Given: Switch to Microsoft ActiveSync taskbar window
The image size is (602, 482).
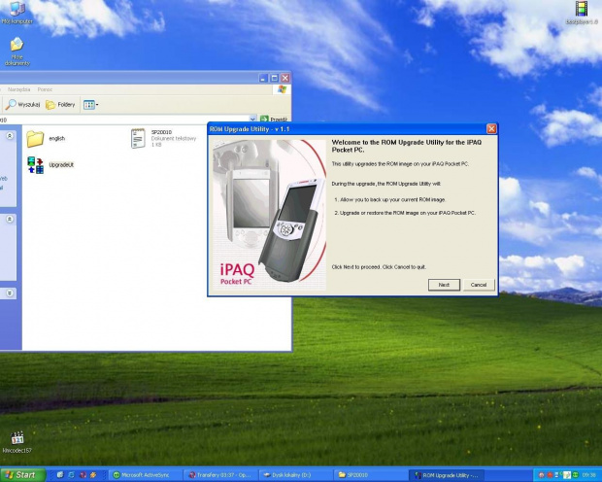Looking at the screenshot, I should 146,474.
